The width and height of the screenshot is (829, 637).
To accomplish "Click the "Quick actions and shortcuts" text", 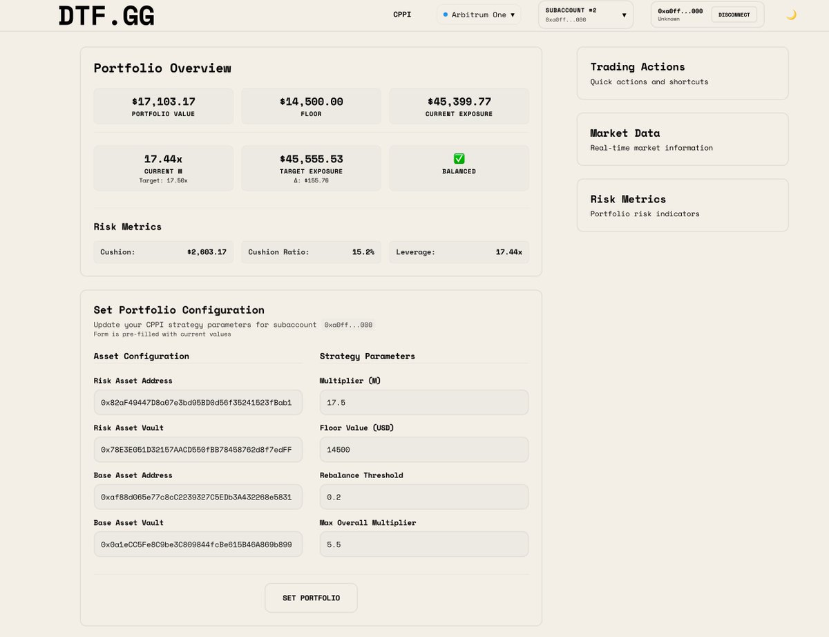I will tap(649, 82).
